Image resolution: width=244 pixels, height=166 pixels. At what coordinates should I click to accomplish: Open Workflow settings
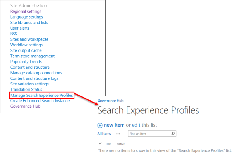click(27, 45)
